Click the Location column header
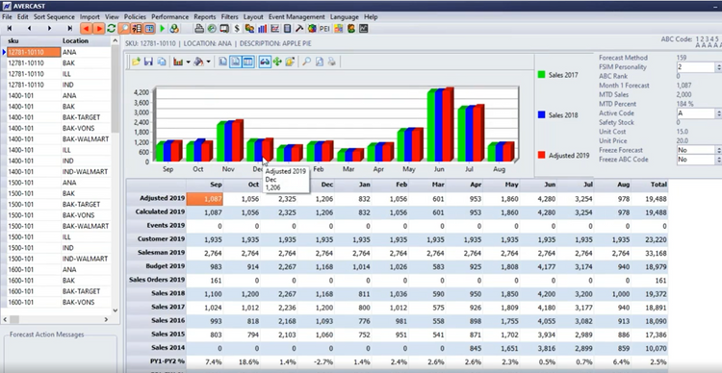Viewport: 722px width, 373px height. (x=86, y=41)
